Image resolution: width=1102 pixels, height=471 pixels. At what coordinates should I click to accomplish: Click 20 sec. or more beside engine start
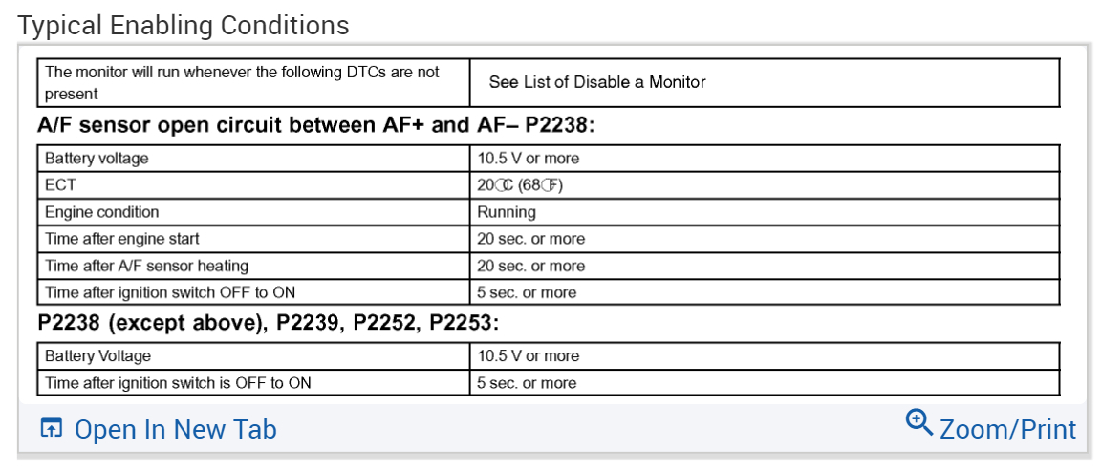click(x=531, y=239)
